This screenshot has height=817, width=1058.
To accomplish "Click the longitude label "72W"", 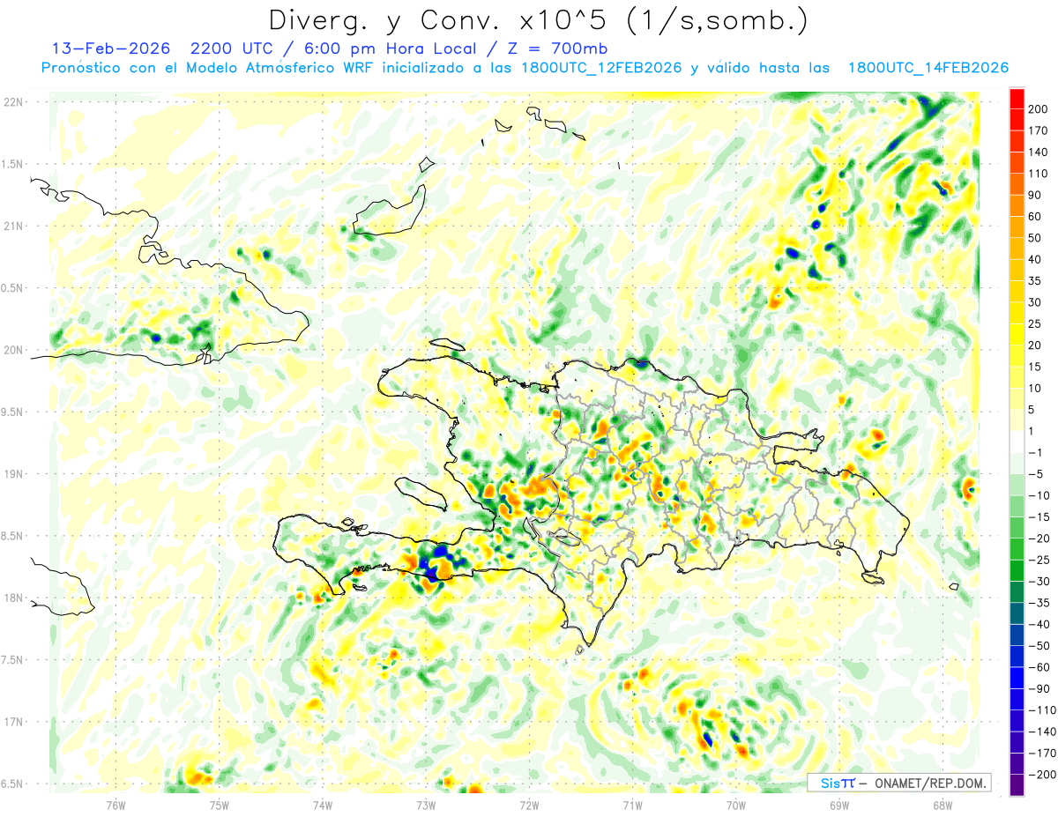I will coord(529,805).
